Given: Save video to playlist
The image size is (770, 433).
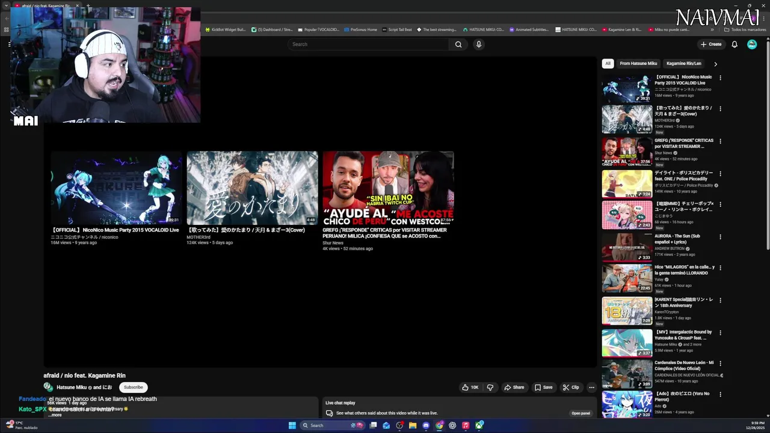Looking at the screenshot, I should coord(544,387).
